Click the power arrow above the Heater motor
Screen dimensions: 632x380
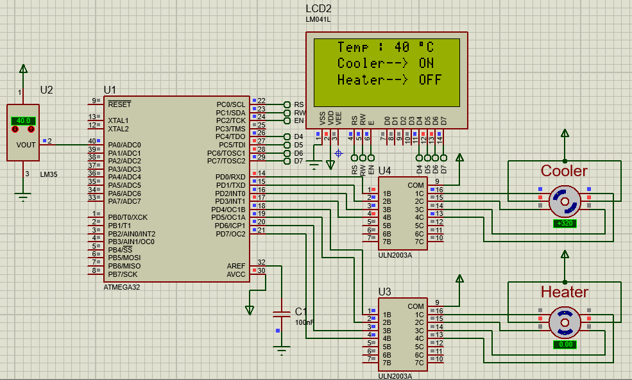point(564,256)
